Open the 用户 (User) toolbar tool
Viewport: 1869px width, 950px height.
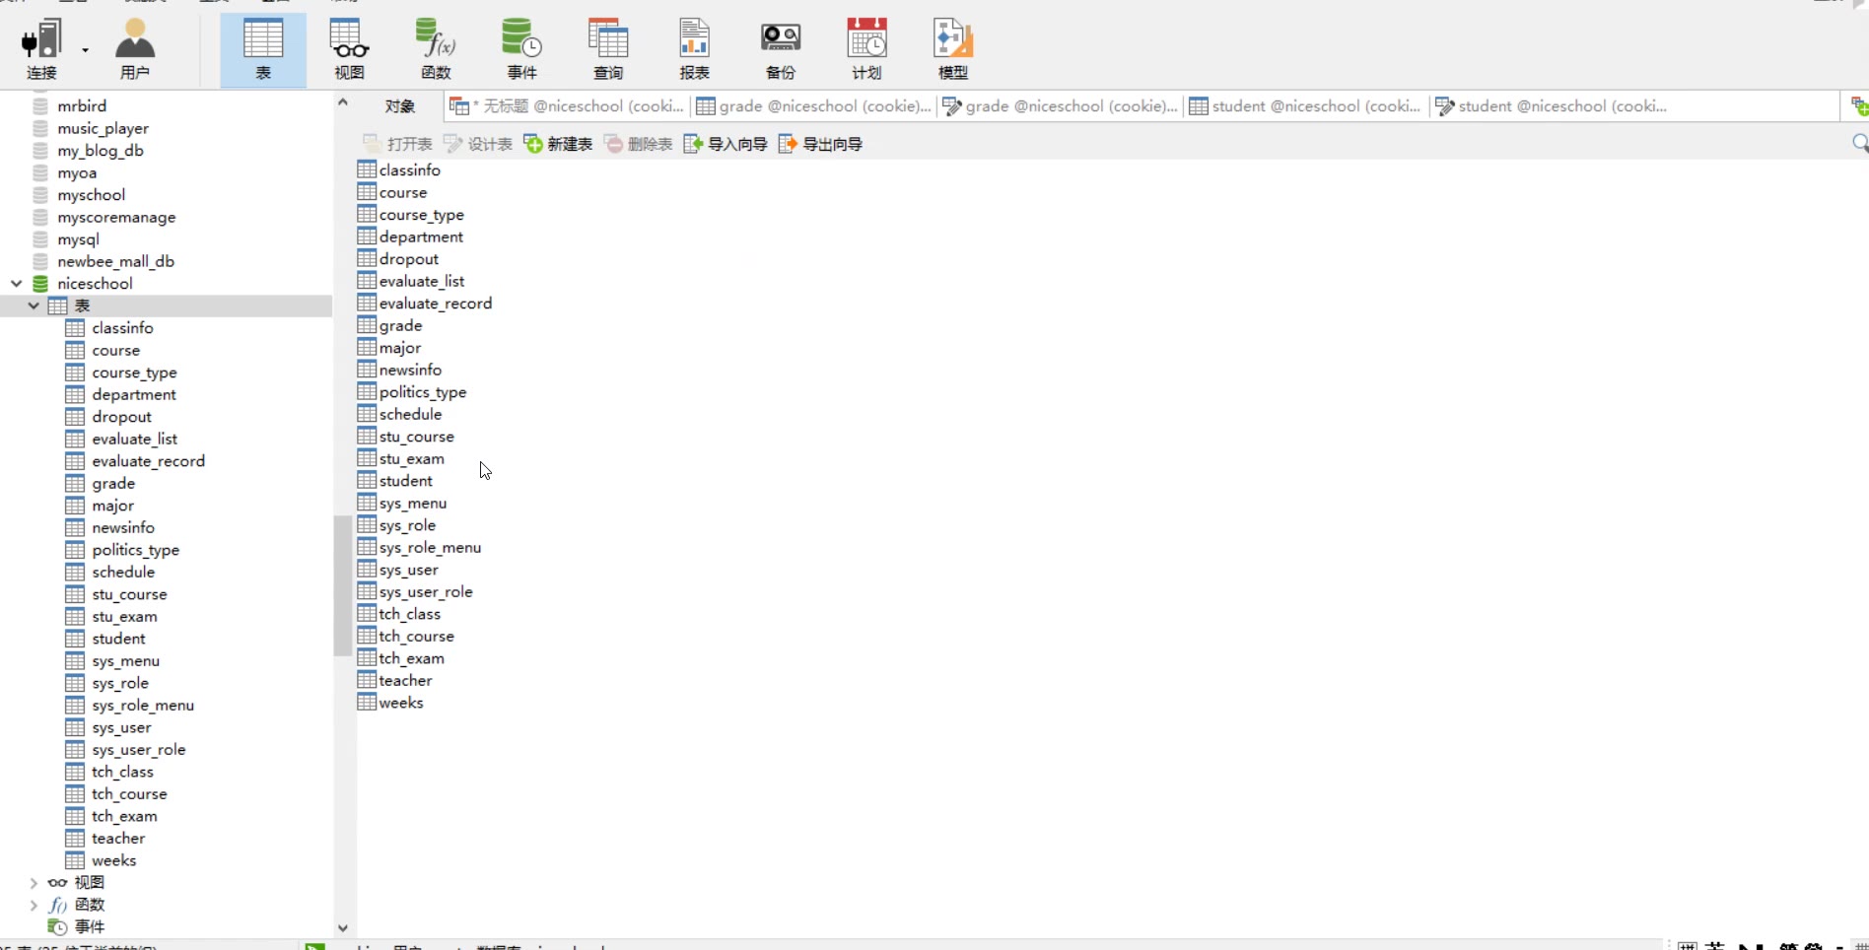[x=135, y=49]
